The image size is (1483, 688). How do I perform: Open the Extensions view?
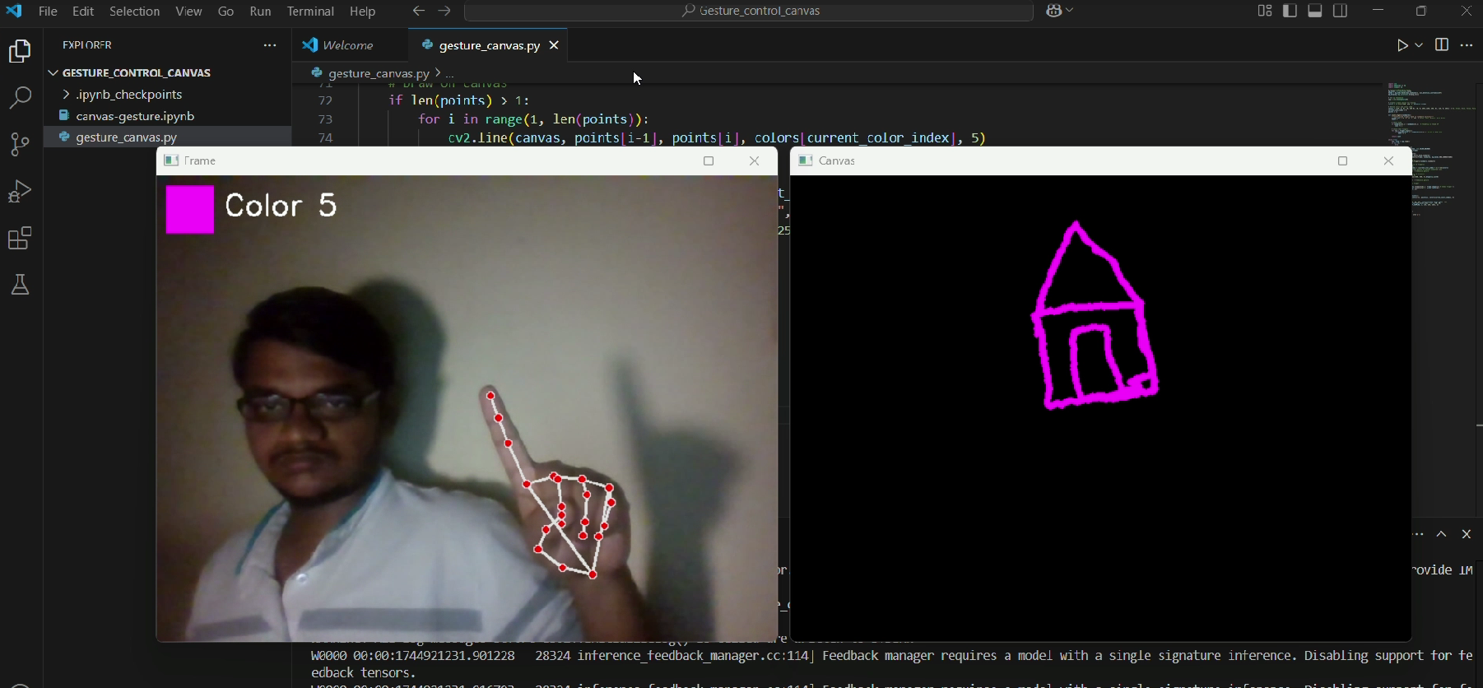20,238
